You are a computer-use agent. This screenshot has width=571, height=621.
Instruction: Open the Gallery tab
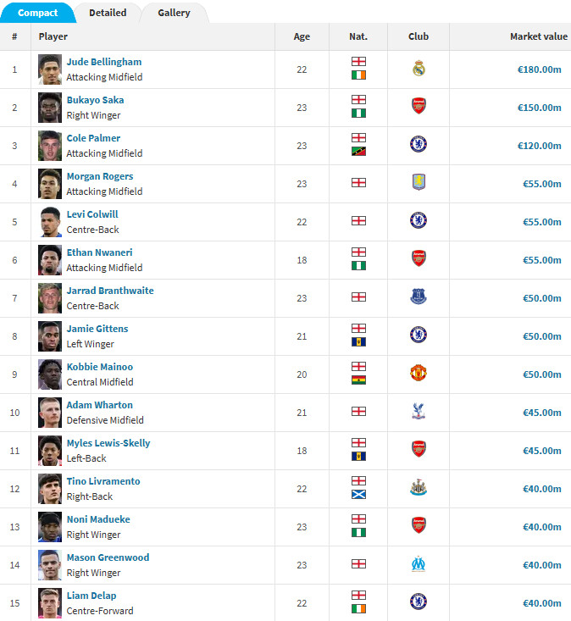(x=174, y=13)
